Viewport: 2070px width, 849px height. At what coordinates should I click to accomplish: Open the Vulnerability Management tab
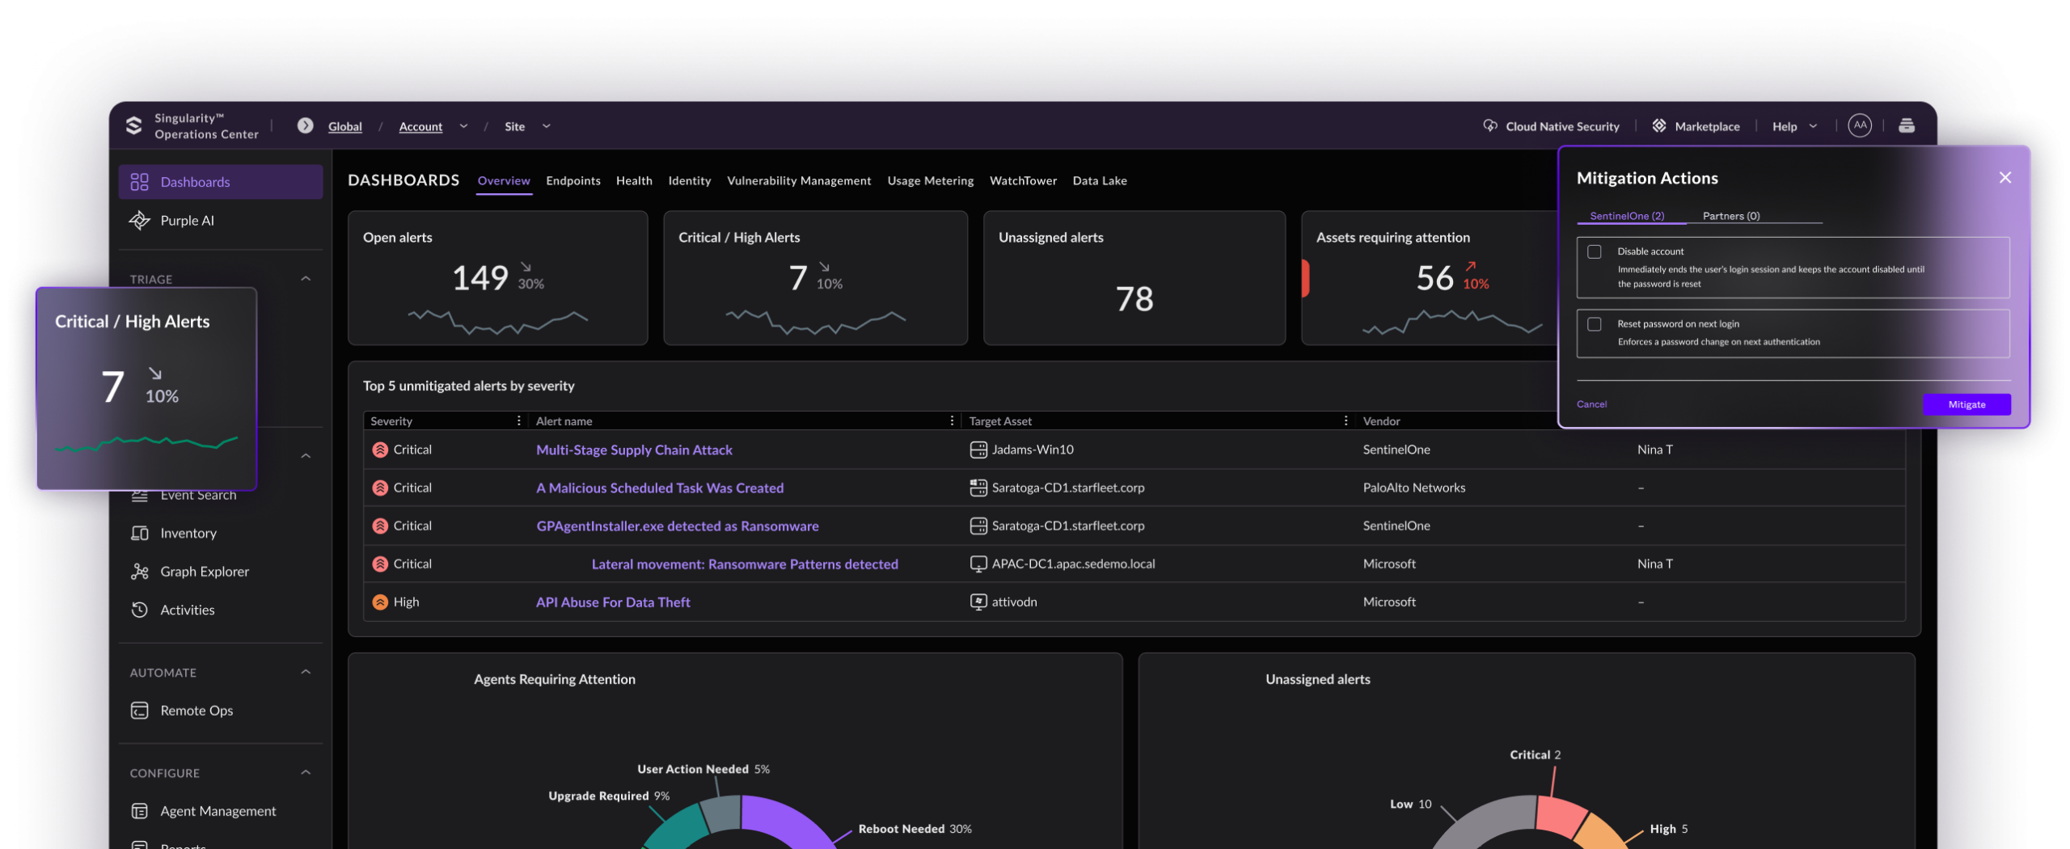click(x=799, y=180)
